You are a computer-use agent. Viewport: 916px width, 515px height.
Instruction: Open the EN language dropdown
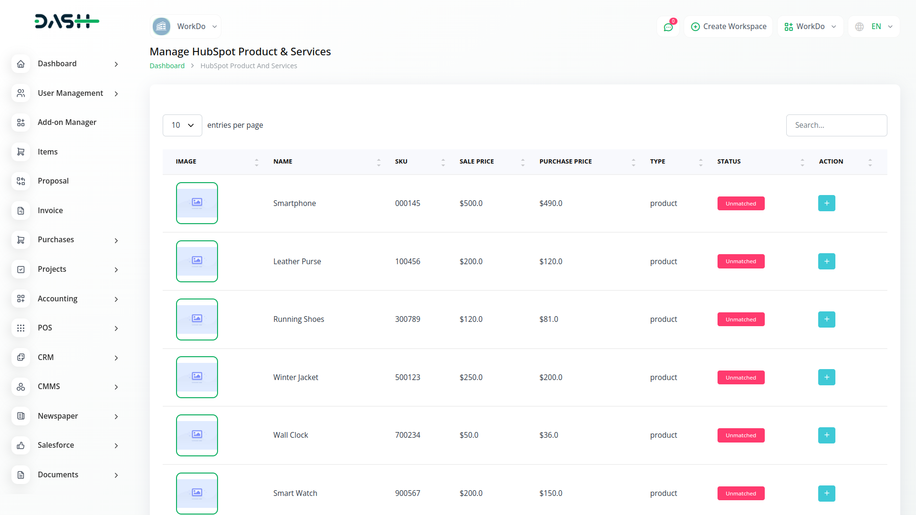[x=874, y=27]
